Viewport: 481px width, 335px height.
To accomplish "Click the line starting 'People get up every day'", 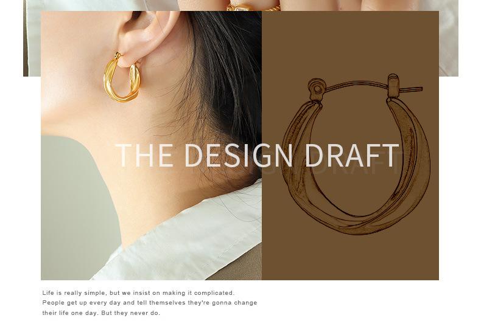I will point(150,303).
